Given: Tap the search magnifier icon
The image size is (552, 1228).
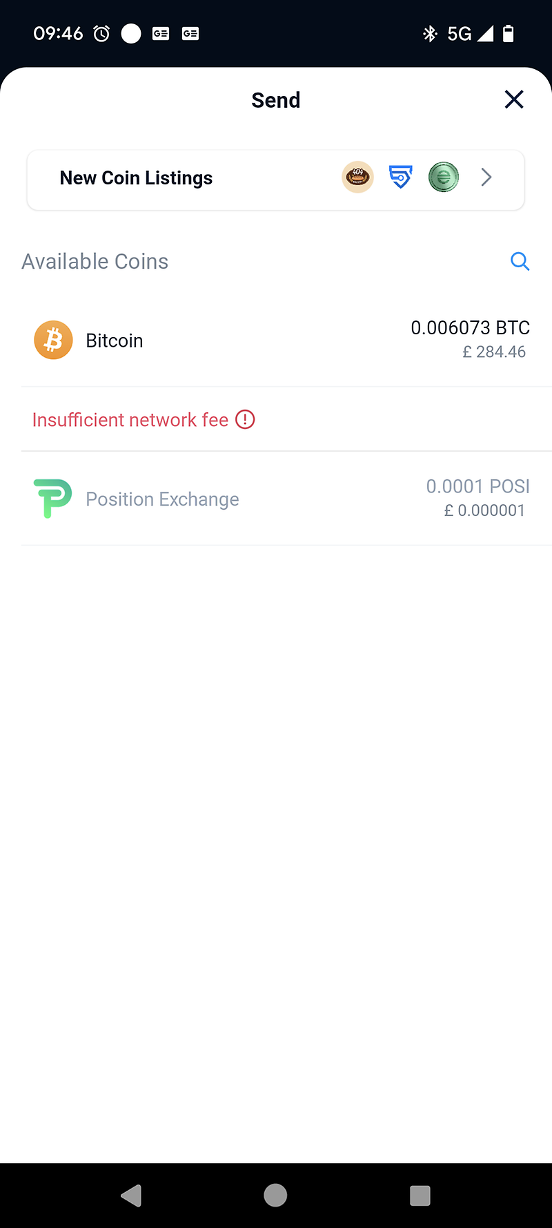Looking at the screenshot, I should pos(520,261).
